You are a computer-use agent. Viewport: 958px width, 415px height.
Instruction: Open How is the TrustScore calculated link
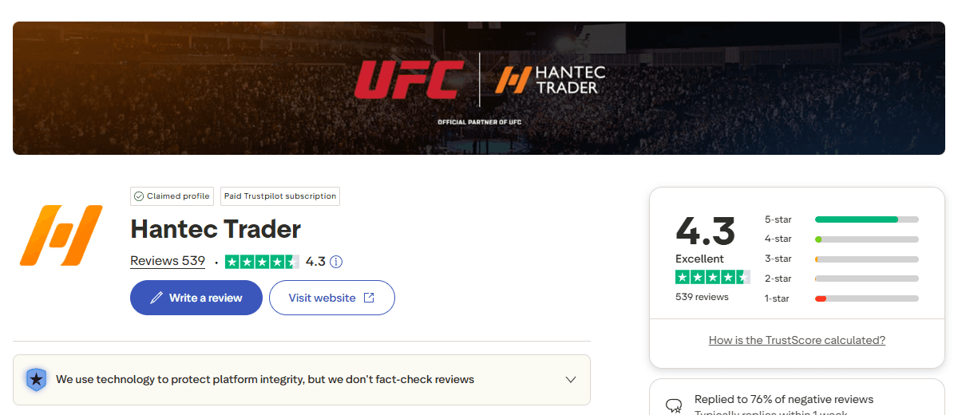point(797,341)
